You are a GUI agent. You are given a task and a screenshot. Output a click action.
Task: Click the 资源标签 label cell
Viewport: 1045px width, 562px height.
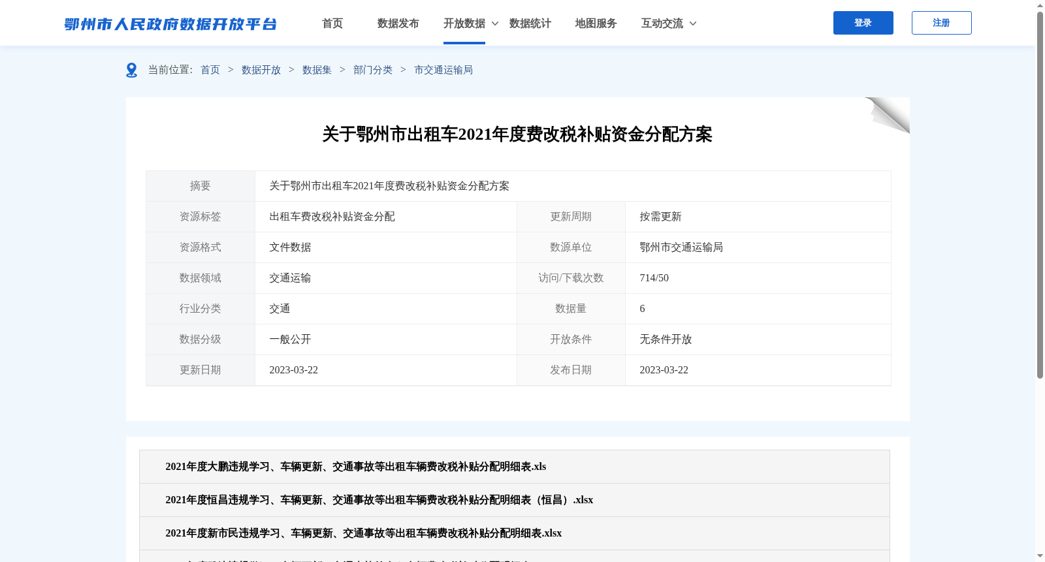pos(201,217)
